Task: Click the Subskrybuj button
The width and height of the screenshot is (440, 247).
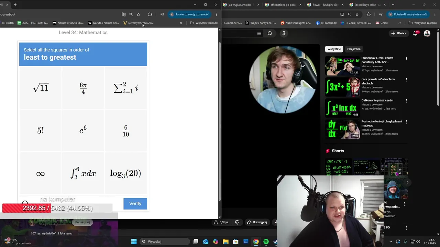Action: click(x=82, y=222)
